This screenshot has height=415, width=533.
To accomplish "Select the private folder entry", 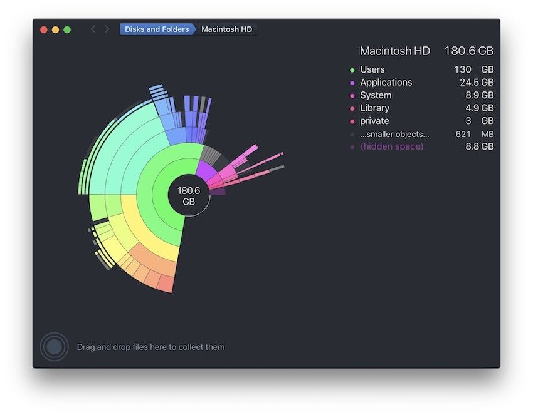I will click(x=374, y=121).
